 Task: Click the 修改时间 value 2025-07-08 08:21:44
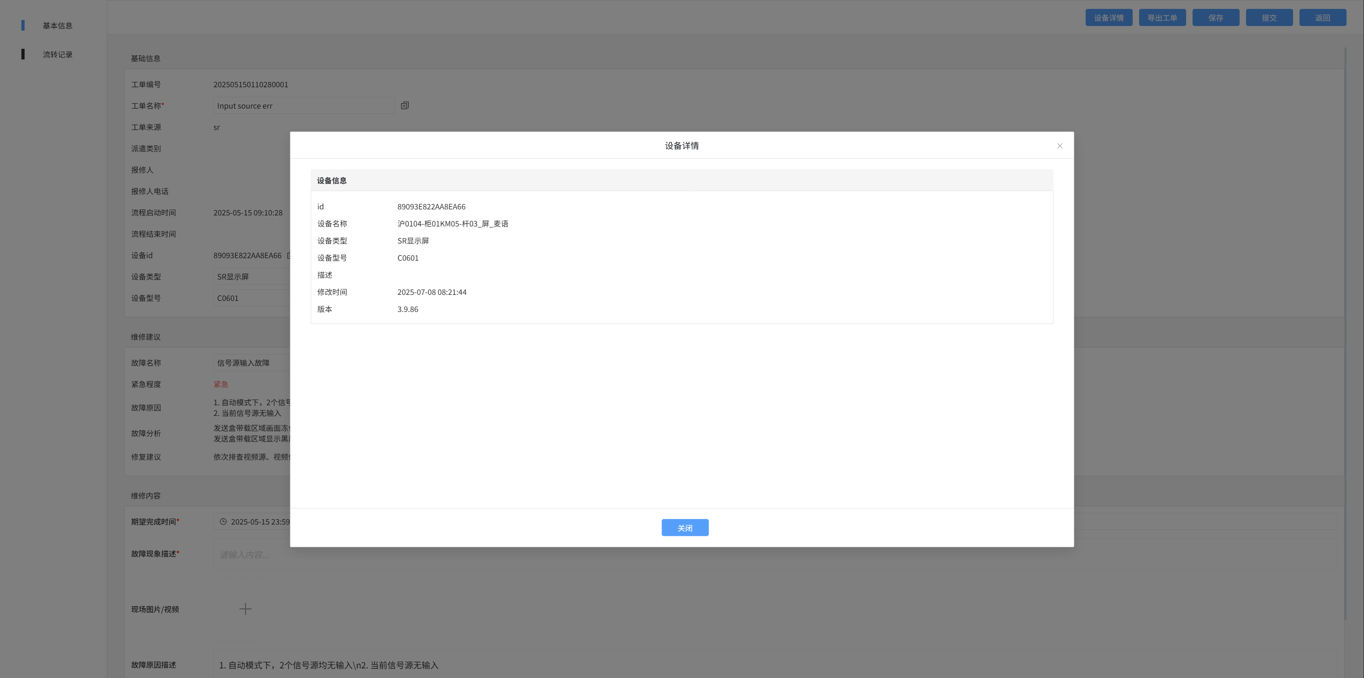pyautogui.click(x=432, y=292)
